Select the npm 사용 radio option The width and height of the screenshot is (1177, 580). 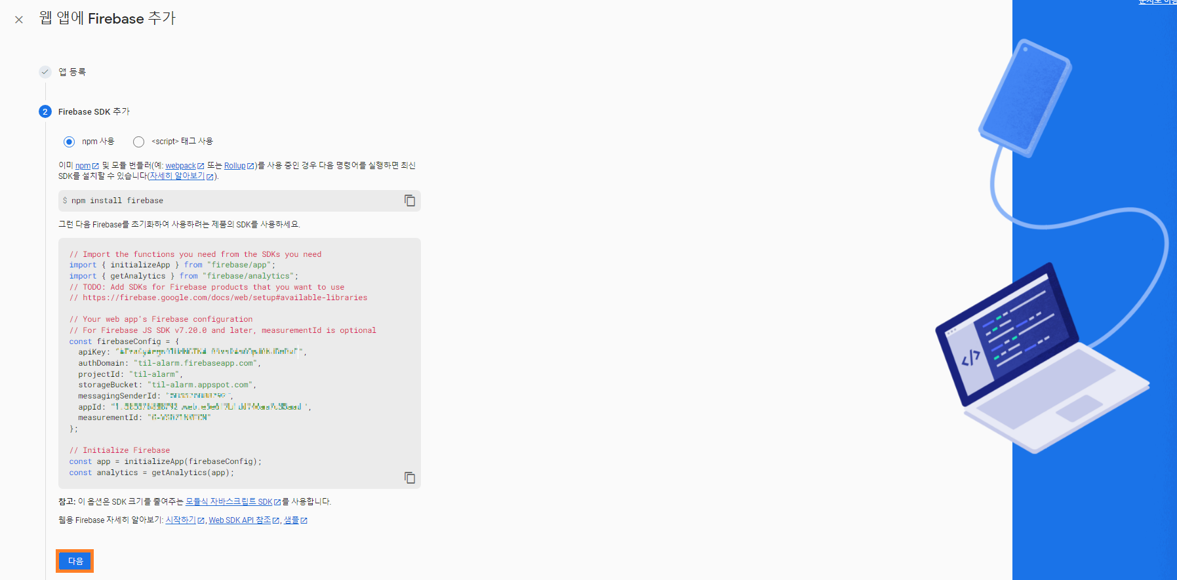69,142
